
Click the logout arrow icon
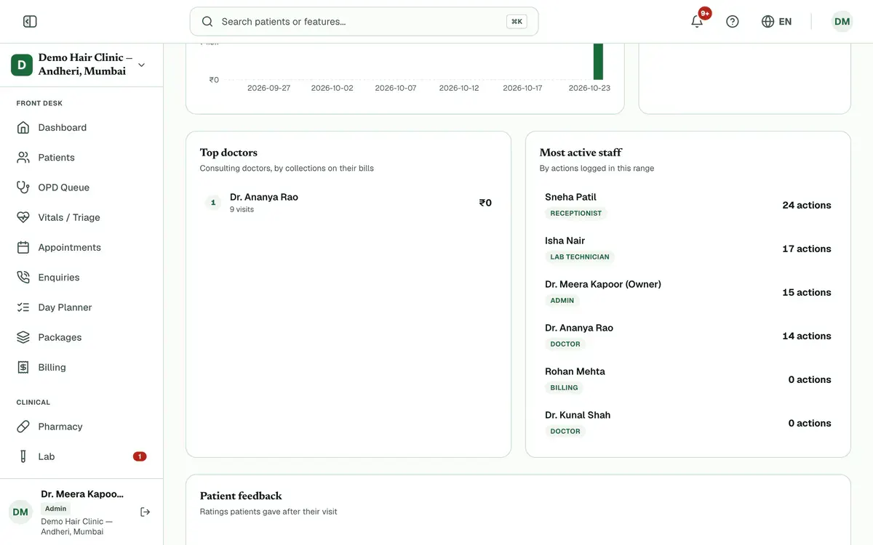(x=145, y=512)
